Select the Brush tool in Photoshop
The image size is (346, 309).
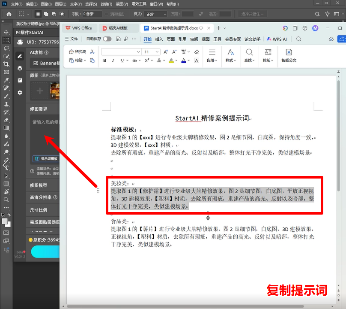pyautogui.click(x=6, y=96)
